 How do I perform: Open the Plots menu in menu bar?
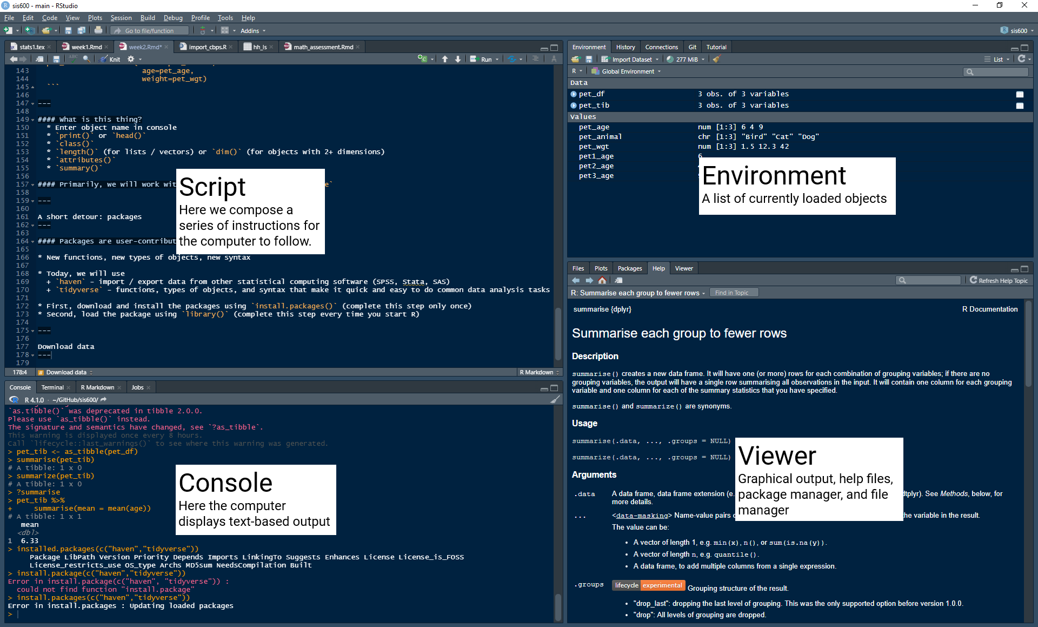point(95,18)
